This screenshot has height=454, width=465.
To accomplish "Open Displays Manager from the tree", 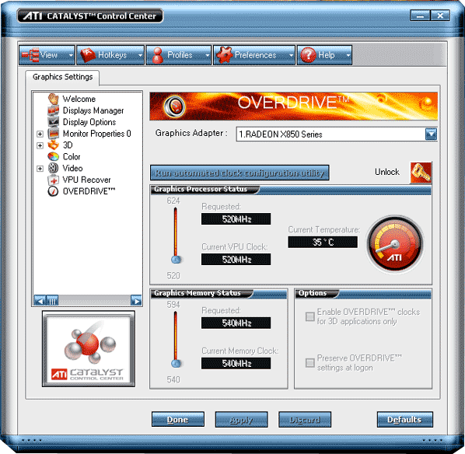I will [x=93, y=110].
